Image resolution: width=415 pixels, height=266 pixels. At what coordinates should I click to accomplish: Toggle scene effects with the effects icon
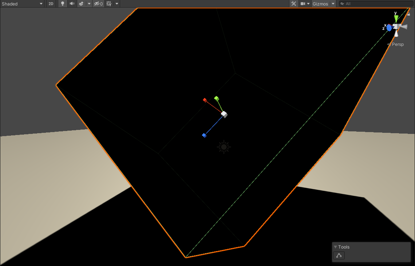pyautogui.click(x=82, y=4)
